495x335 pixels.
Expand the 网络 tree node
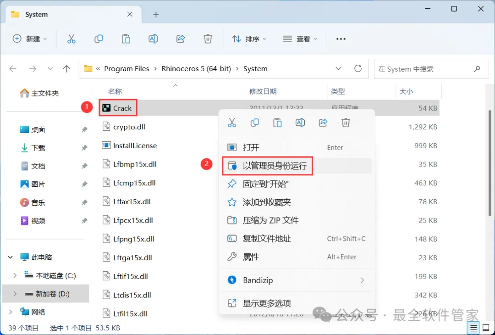[x=11, y=312]
